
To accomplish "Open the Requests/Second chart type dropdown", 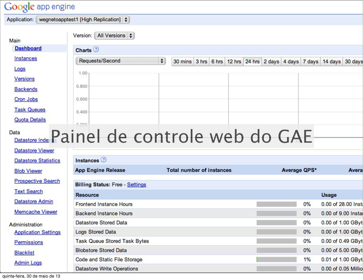I will (121, 61).
